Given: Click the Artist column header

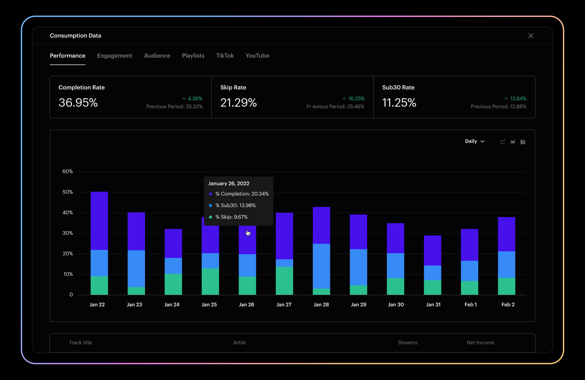Looking at the screenshot, I should click(x=239, y=343).
